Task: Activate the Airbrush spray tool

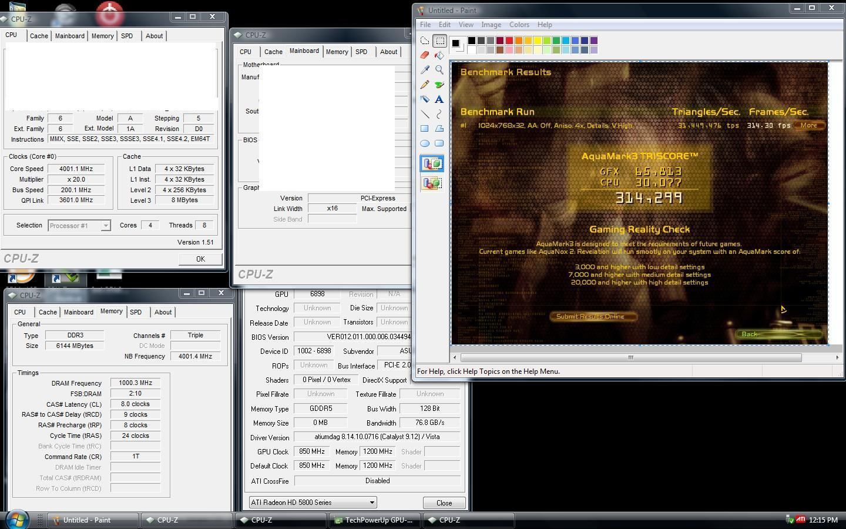Action: pos(425,99)
